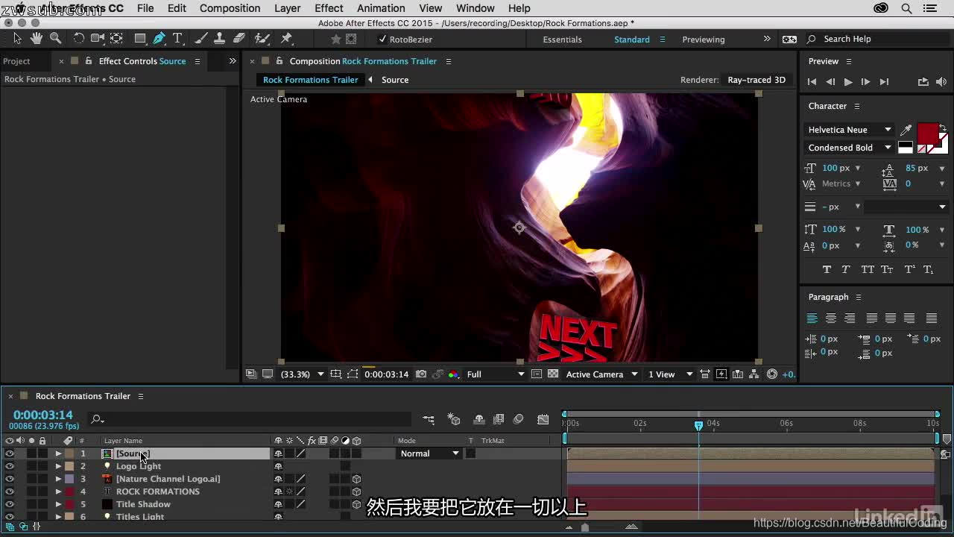Switch to the Previewing workspace
The image size is (954, 537).
coord(704,40)
